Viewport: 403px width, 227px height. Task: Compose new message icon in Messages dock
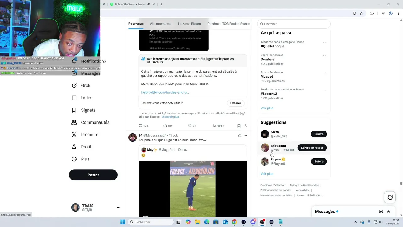tap(381, 212)
